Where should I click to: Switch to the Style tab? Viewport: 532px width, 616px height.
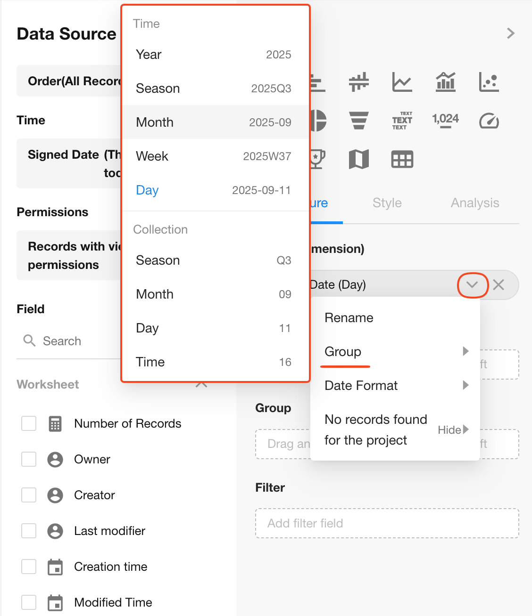pos(387,203)
